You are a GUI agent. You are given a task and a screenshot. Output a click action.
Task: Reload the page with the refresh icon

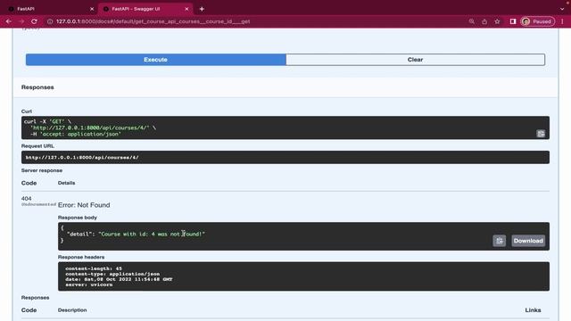pos(34,21)
